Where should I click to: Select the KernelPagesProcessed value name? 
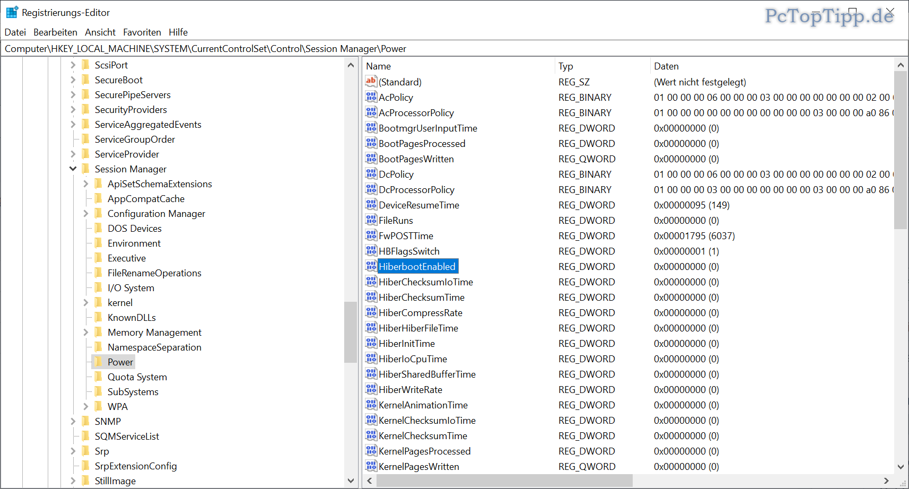(424, 451)
